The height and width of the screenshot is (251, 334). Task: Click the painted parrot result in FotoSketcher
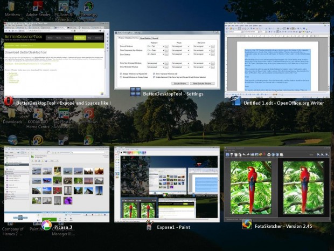pyautogui.click(x=303, y=188)
